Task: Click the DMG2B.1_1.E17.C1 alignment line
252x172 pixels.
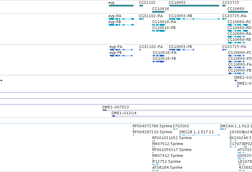Action: (200, 135)
